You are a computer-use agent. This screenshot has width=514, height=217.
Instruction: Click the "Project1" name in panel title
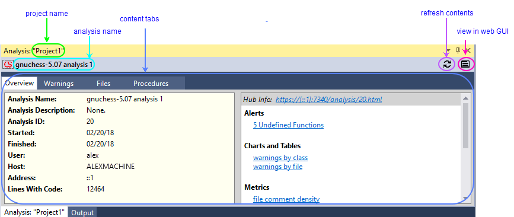point(48,51)
